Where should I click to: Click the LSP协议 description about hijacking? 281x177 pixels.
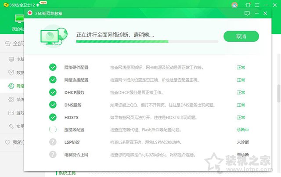point(146,142)
